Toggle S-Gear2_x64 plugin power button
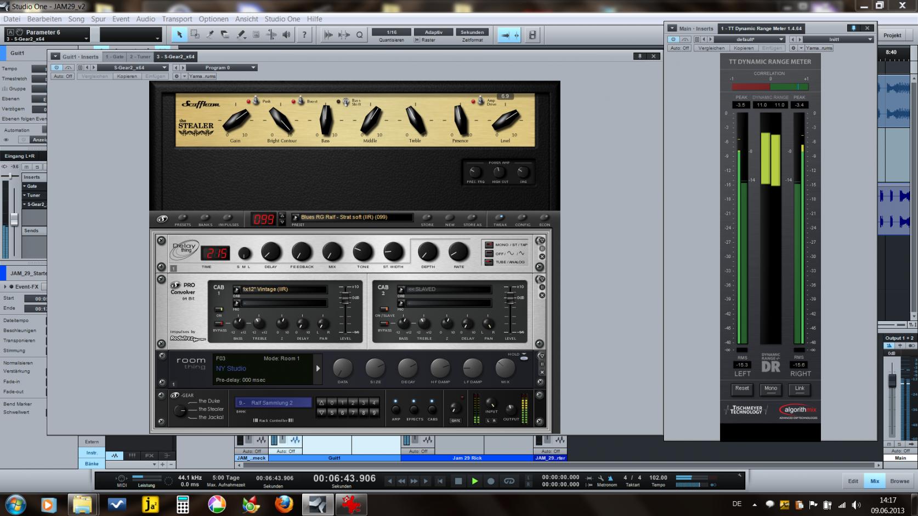 tap(56, 67)
